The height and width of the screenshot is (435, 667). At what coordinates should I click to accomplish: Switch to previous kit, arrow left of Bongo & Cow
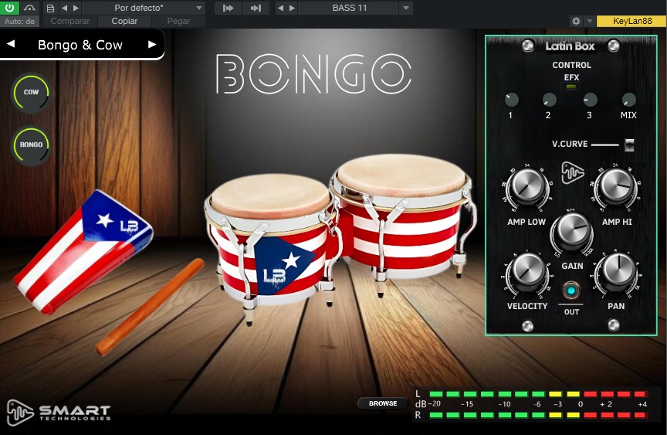(x=11, y=44)
